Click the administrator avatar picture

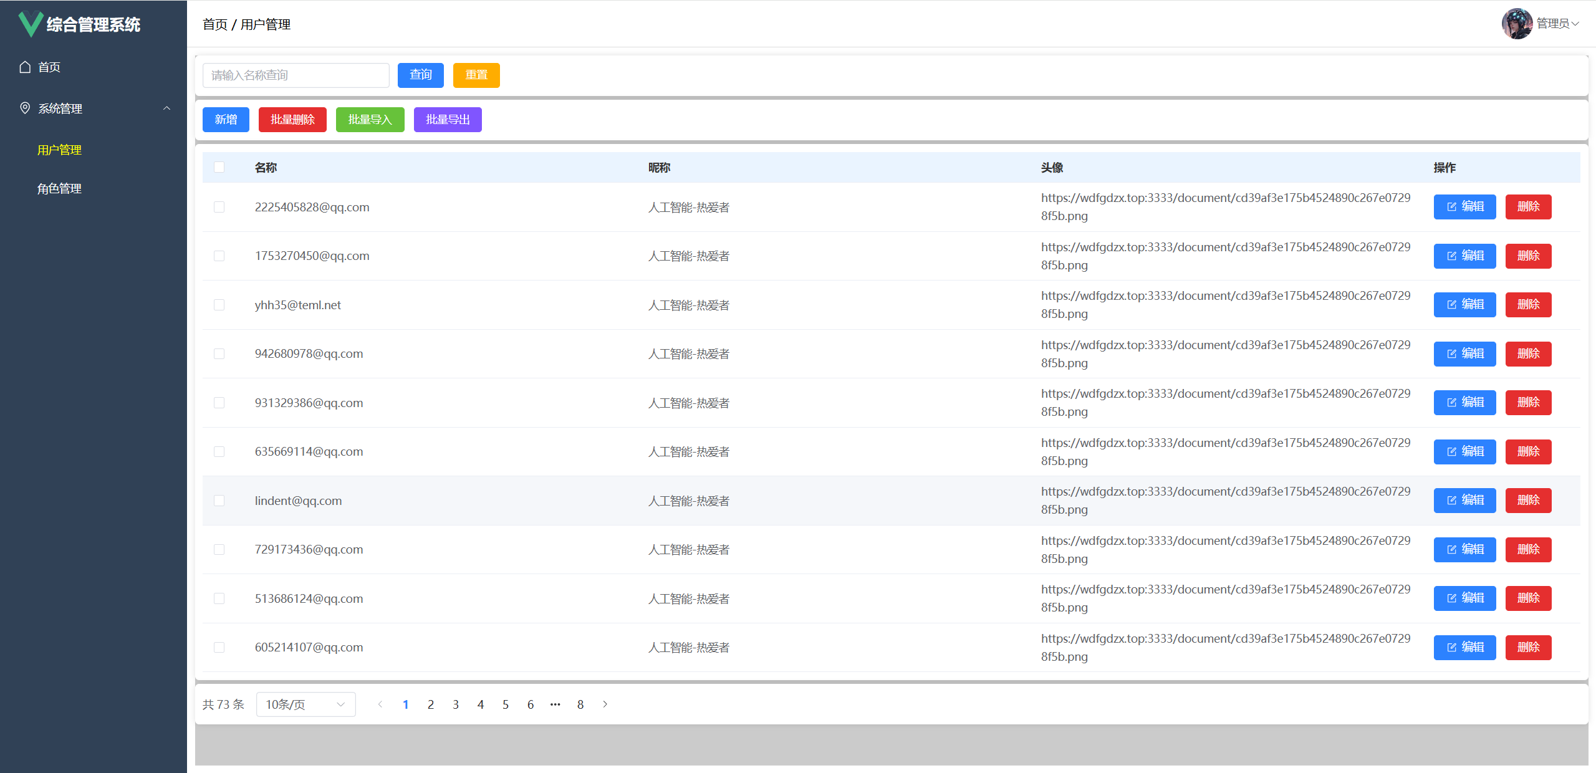point(1516,24)
